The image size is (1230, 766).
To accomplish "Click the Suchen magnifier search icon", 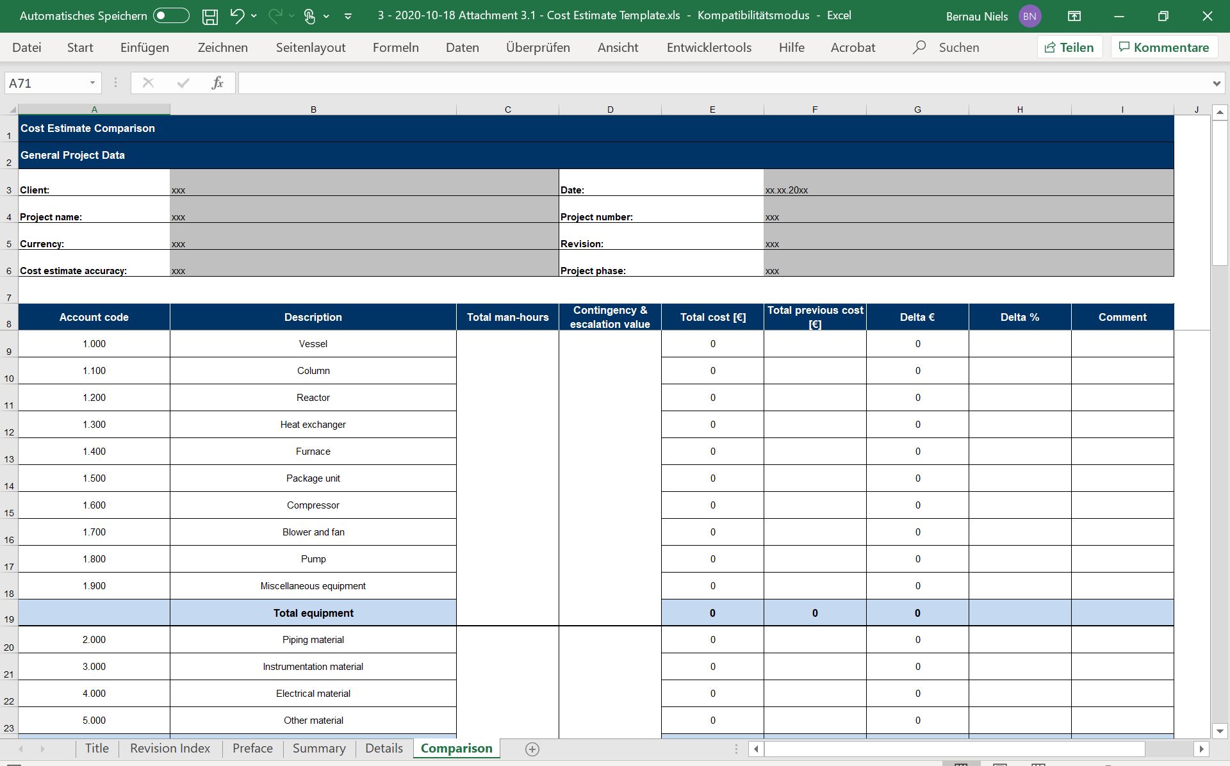I will [x=919, y=47].
